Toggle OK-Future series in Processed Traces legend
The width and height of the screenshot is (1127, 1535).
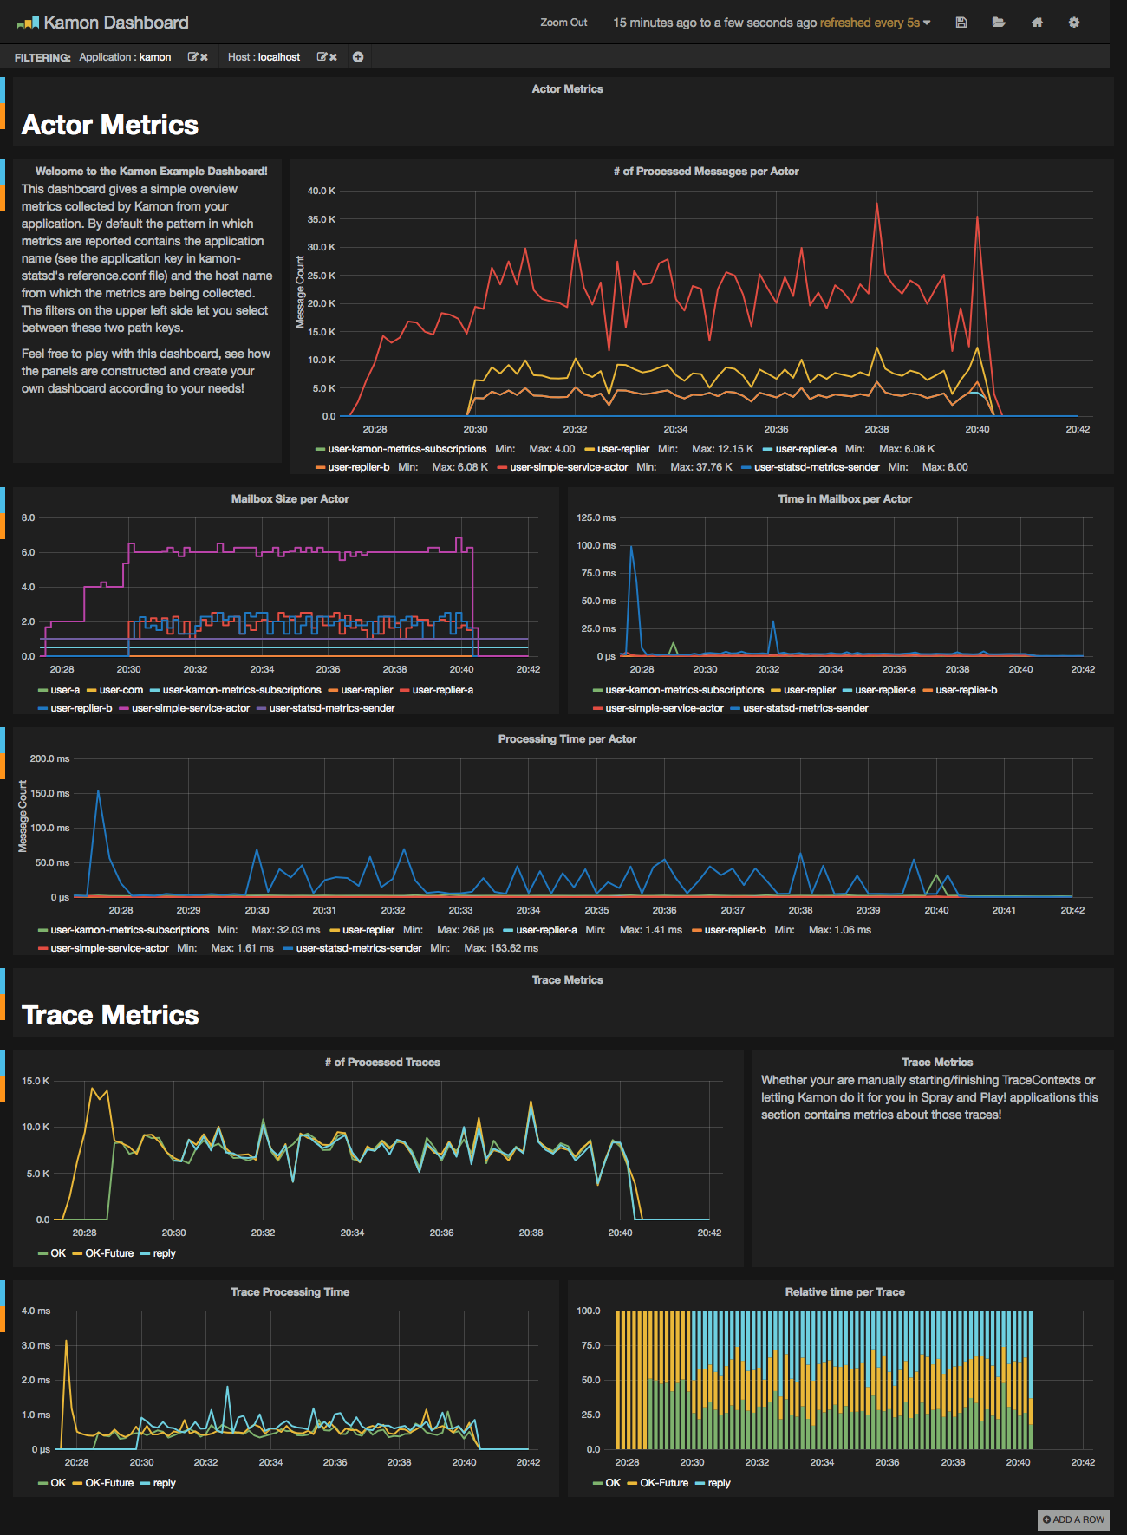click(x=109, y=1253)
